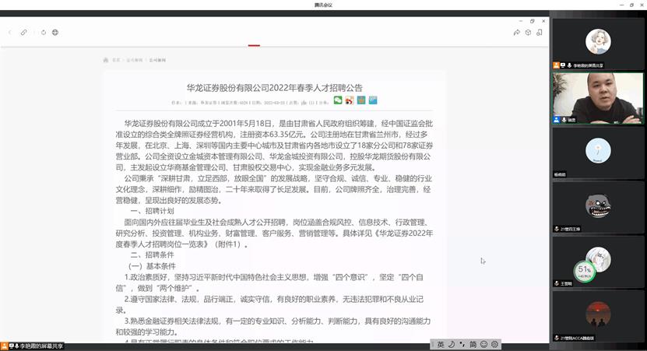Click the share arrow icon
The image size is (647, 351).
click(516, 33)
